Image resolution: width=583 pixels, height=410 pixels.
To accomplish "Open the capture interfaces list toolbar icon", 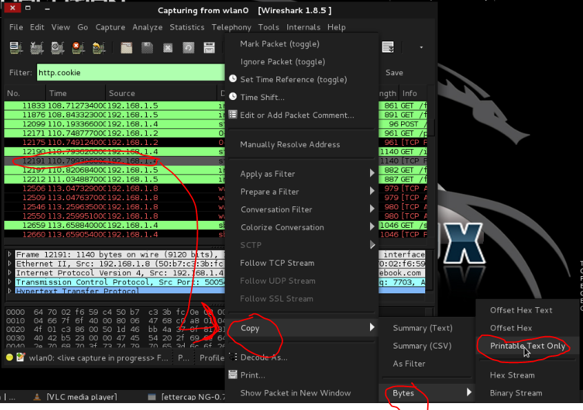I will [16, 48].
